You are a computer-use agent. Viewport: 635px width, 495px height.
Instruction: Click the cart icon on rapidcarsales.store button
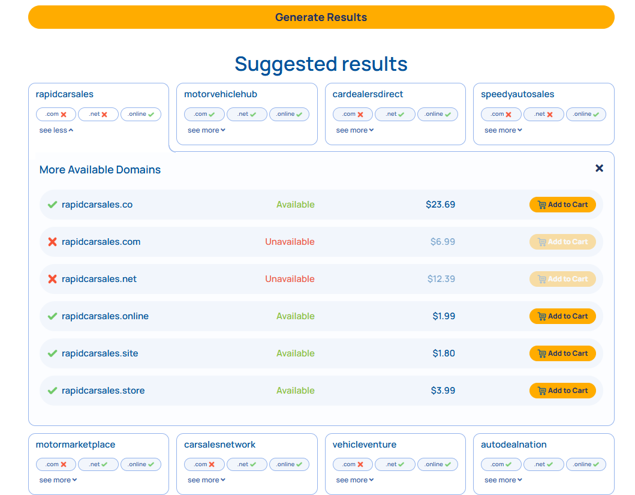coord(542,390)
